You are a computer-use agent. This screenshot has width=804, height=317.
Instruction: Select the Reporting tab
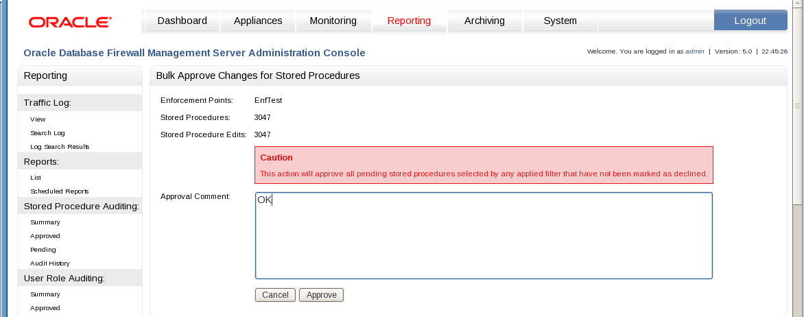(409, 21)
